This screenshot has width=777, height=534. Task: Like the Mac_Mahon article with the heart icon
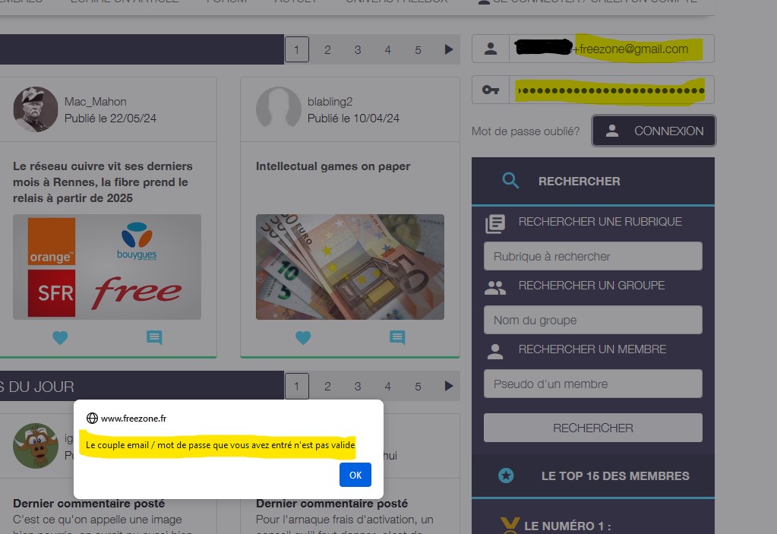pyautogui.click(x=60, y=337)
